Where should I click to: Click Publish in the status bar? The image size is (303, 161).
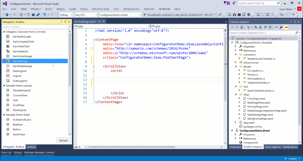click(293, 159)
